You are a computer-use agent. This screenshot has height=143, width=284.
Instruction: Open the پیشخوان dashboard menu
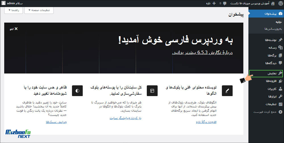pyautogui.click(x=266, y=14)
